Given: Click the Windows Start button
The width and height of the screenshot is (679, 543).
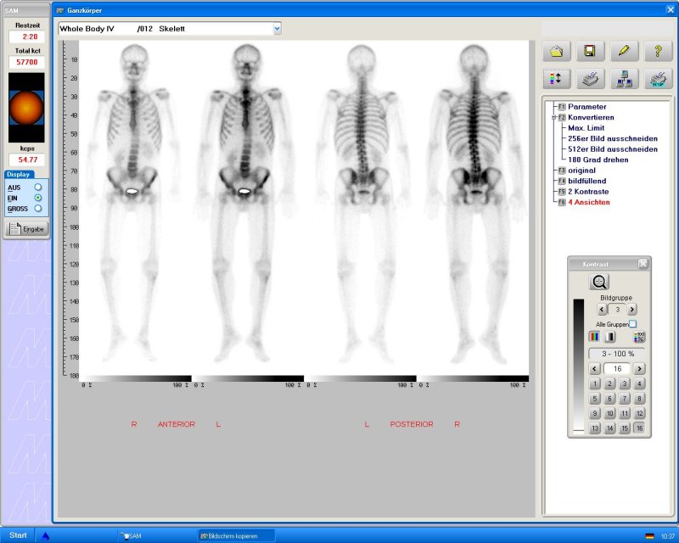Looking at the screenshot, I should 18,535.
